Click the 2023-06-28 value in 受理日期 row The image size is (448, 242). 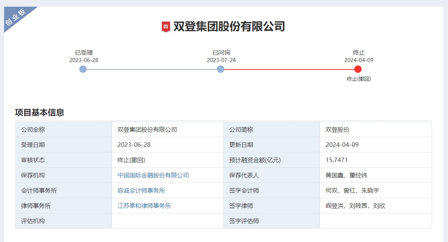(x=167, y=145)
